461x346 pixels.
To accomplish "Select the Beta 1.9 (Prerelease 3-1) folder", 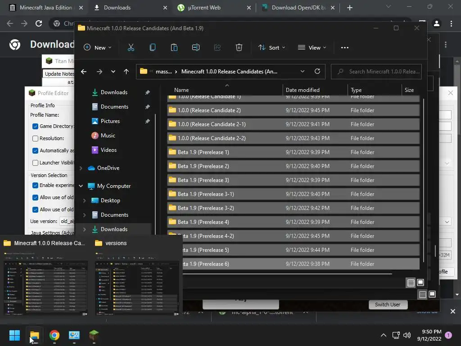I will [294, 194].
